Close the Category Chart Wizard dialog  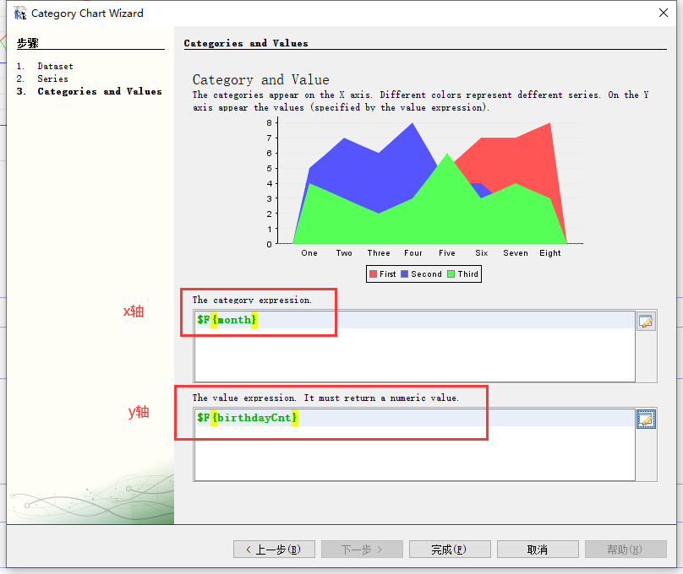[x=663, y=13]
